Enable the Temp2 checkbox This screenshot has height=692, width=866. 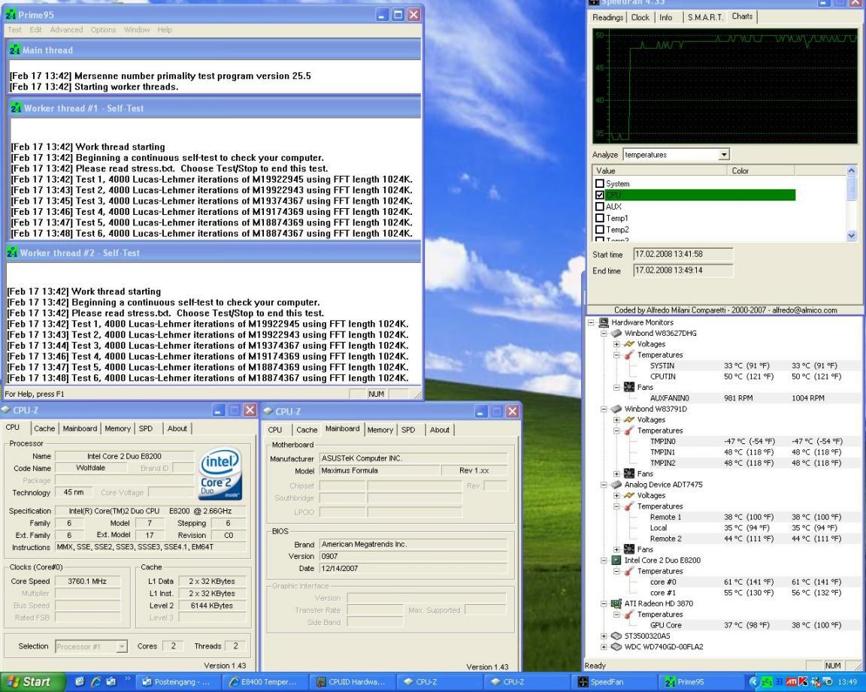600,230
